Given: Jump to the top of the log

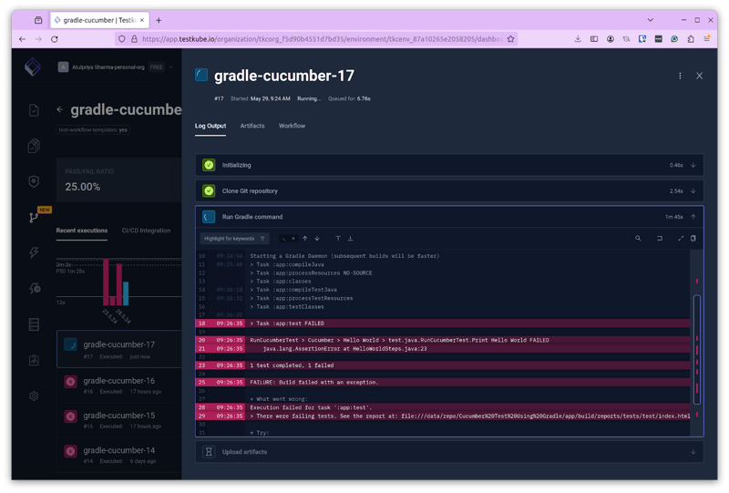Looking at the screenshot, I should tap(338, 239).
